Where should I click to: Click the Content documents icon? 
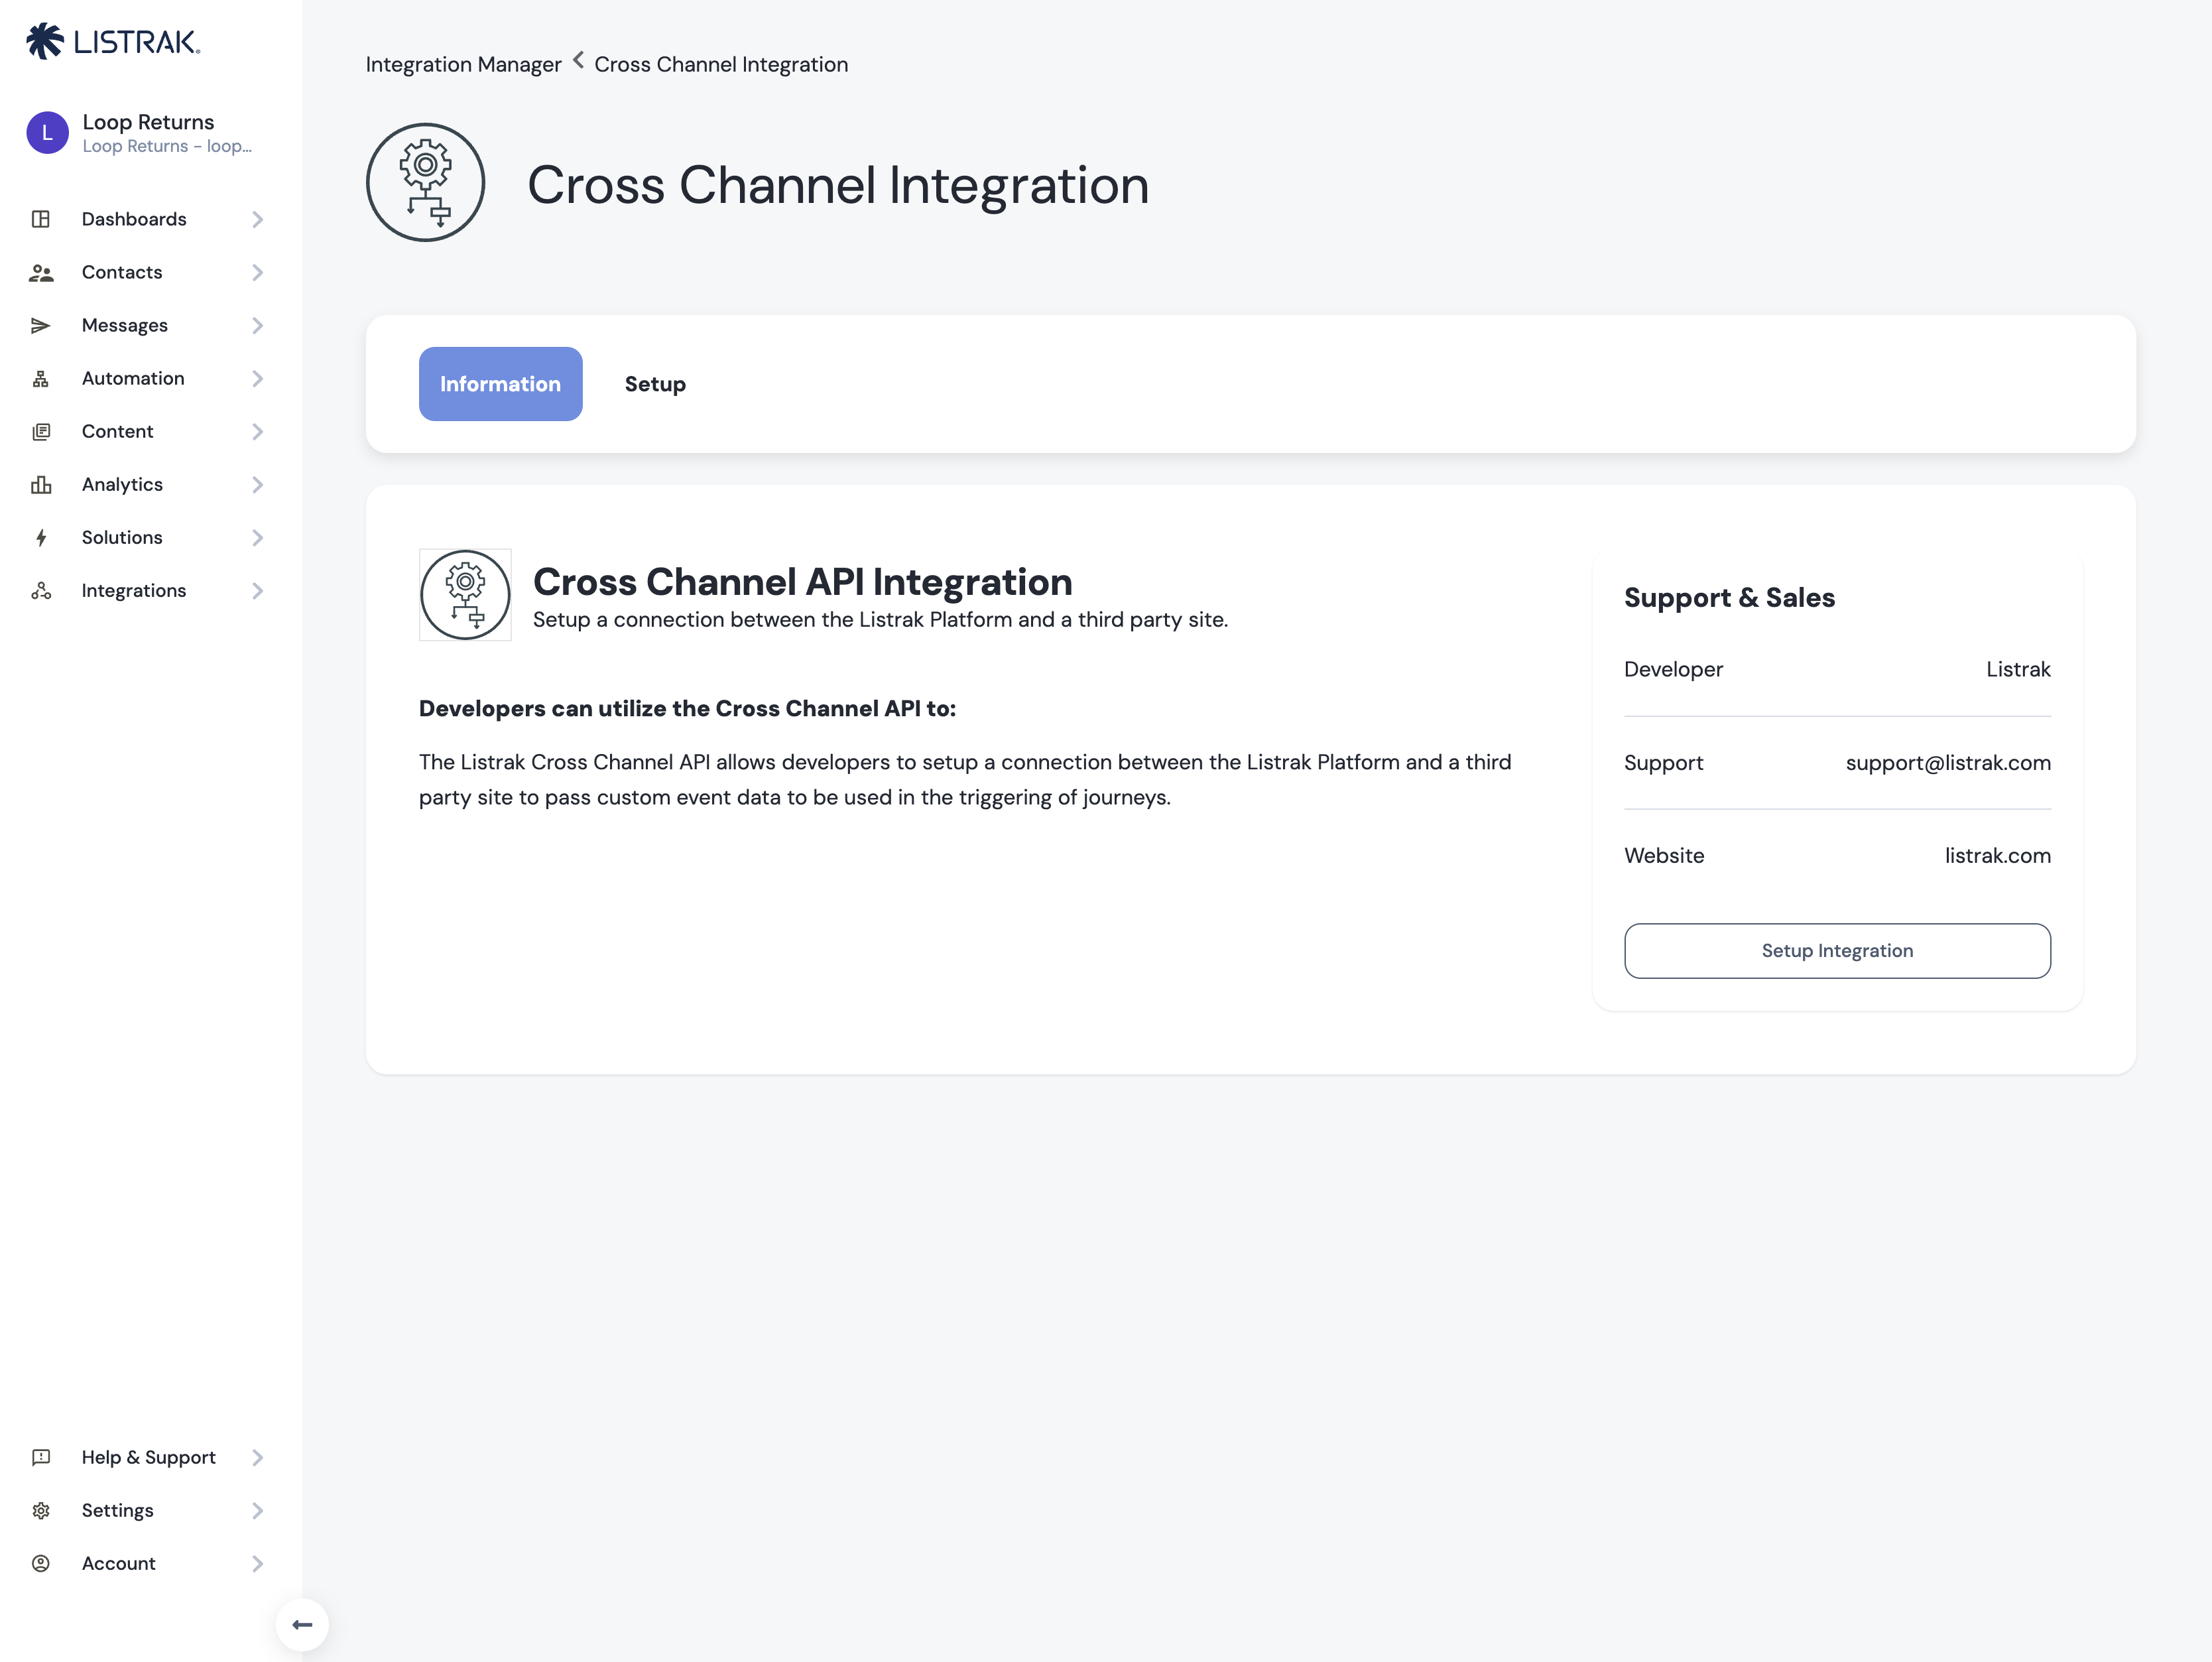[41, 431]
